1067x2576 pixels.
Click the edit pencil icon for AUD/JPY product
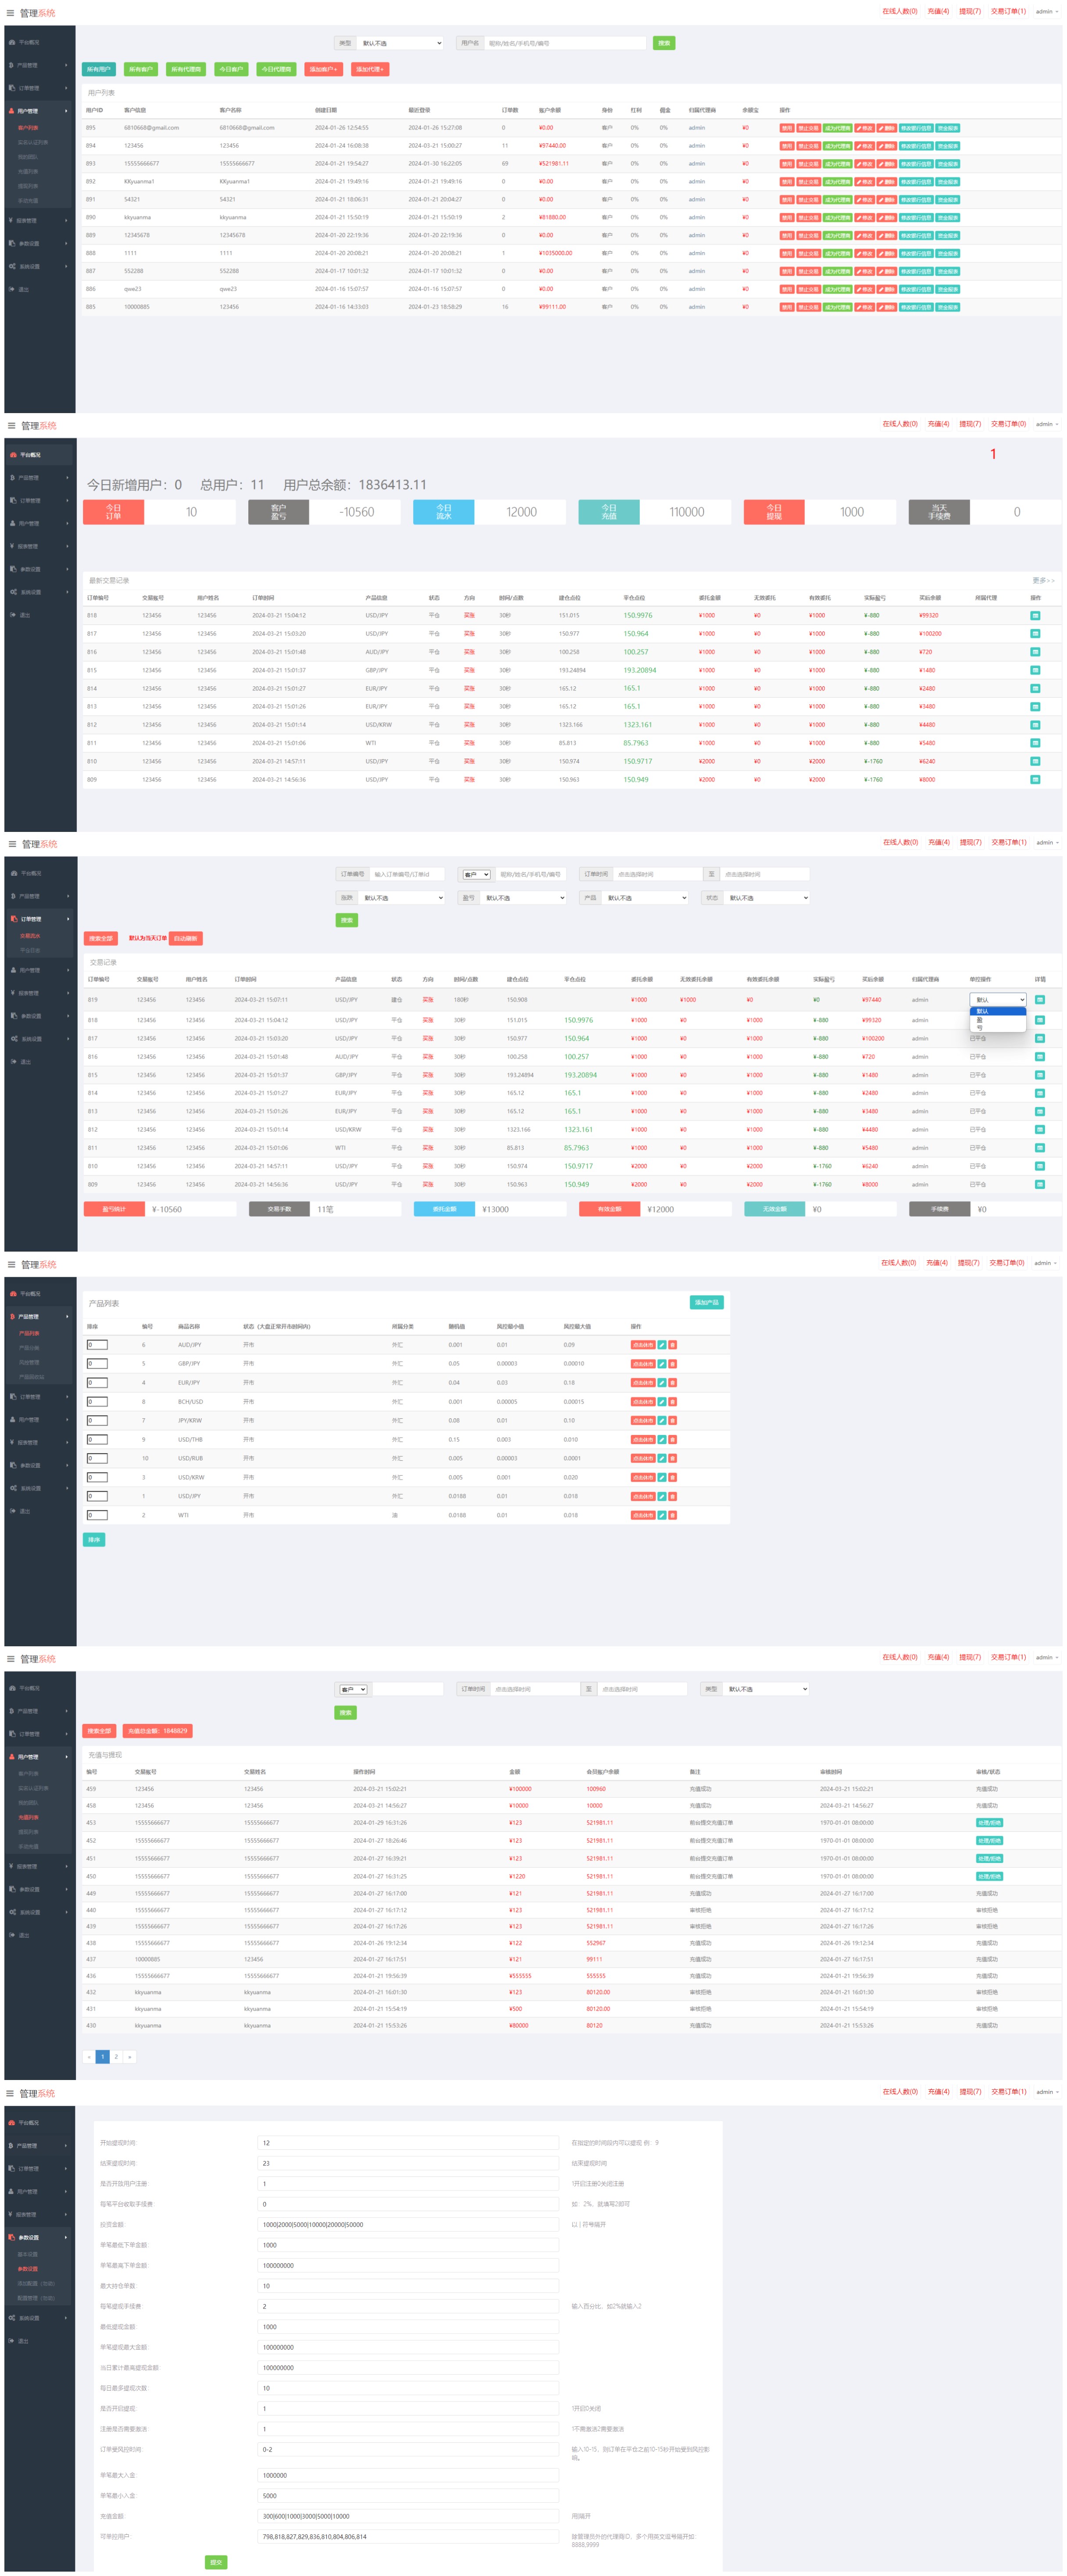coord(662,1345)
